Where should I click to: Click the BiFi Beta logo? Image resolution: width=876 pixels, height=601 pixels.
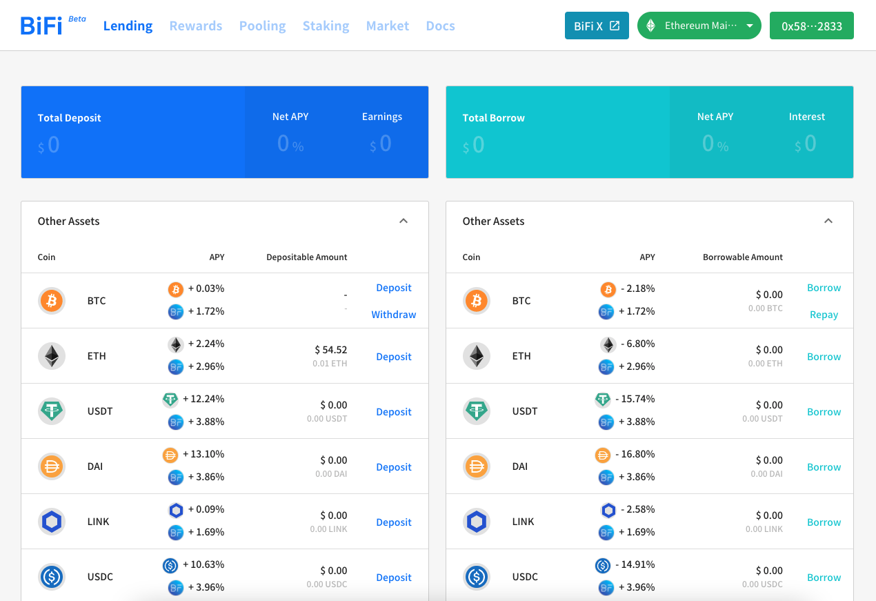[53, 26]
